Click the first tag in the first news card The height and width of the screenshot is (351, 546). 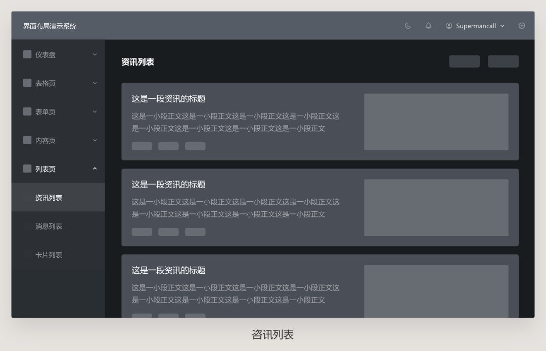coord(142,146)
